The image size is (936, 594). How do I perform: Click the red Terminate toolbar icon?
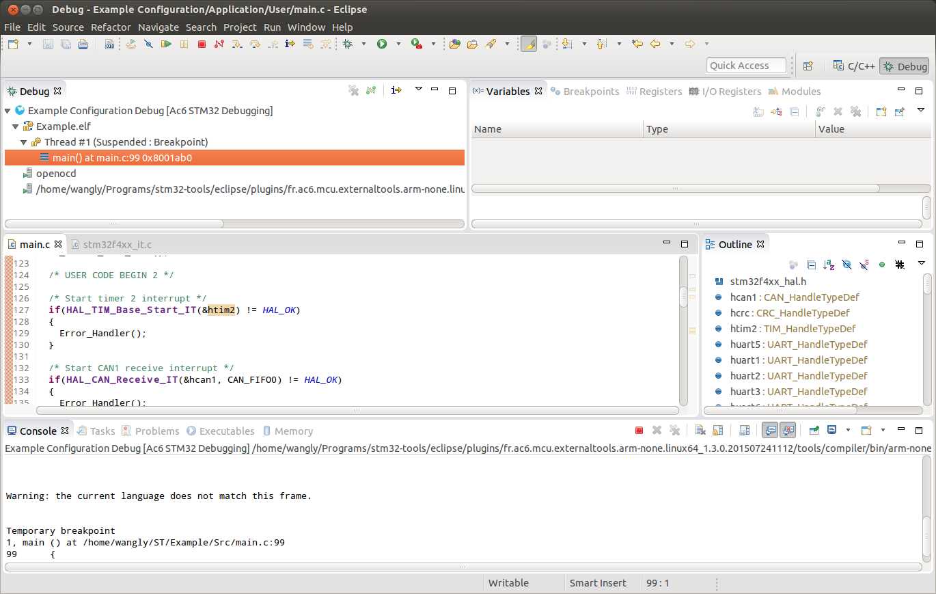click(202, 44)
